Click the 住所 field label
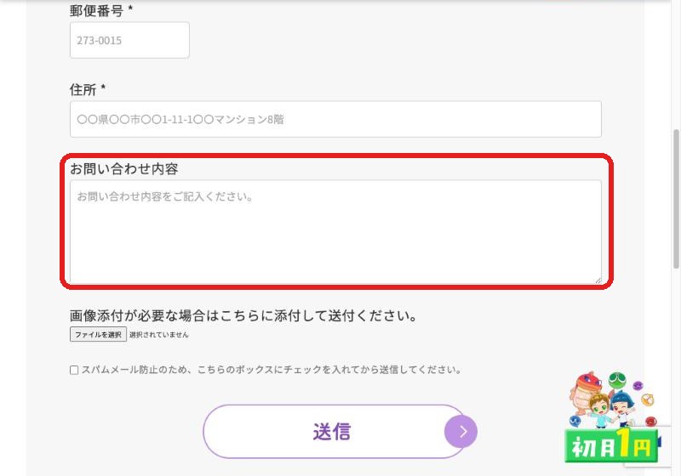The width and height of the screenshot is (681, 476). tap(88, 89)
